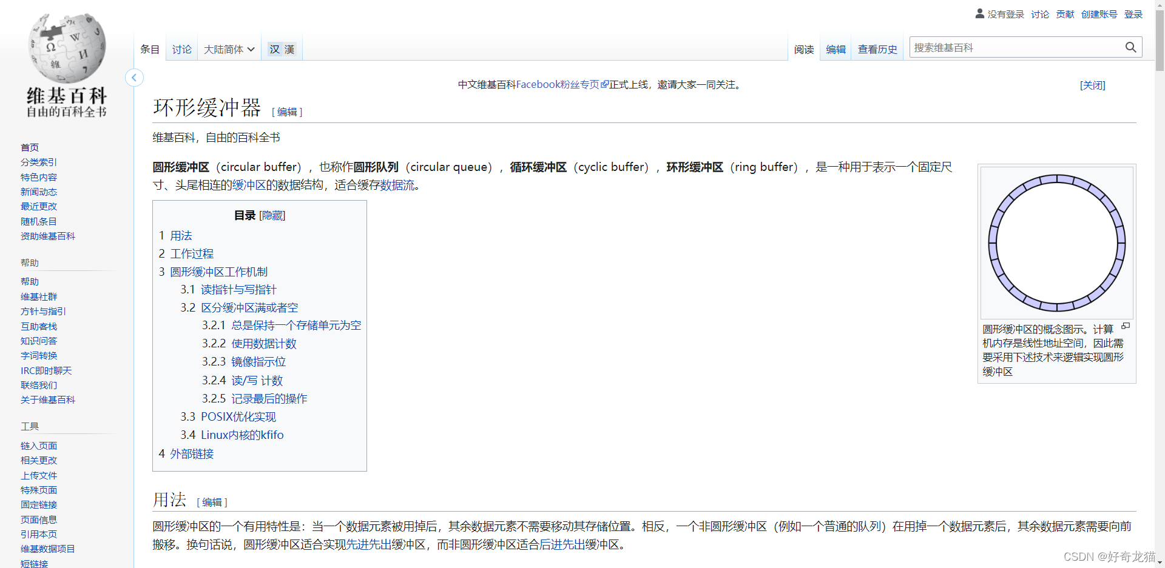Go to contents entry 3.2.2 使用数据计数
This screenshot has width=1165, height=568.
[249, 344]
